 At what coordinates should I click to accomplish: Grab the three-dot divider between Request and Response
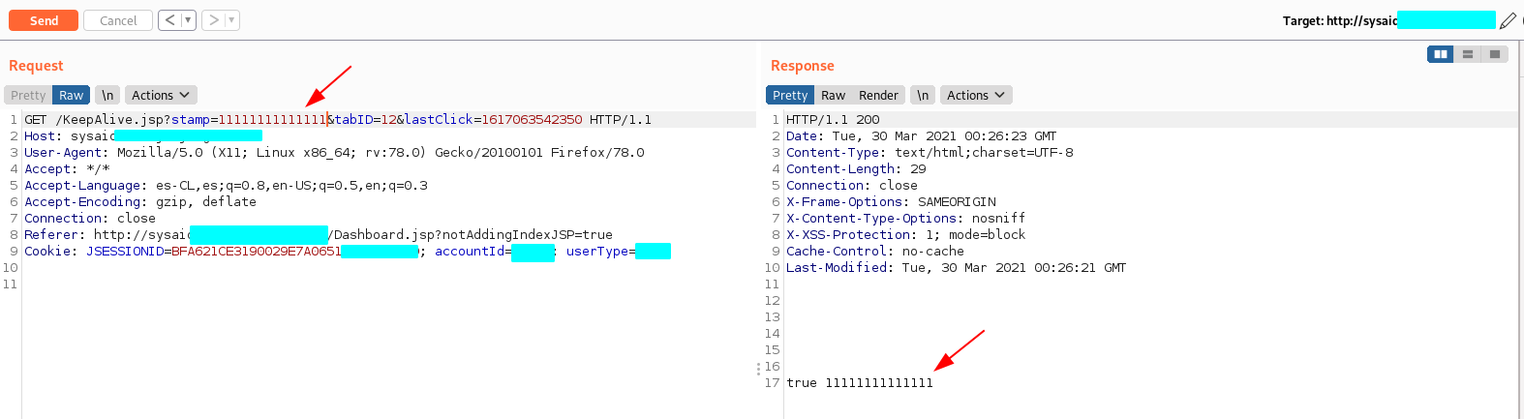(x=758, y=369)
